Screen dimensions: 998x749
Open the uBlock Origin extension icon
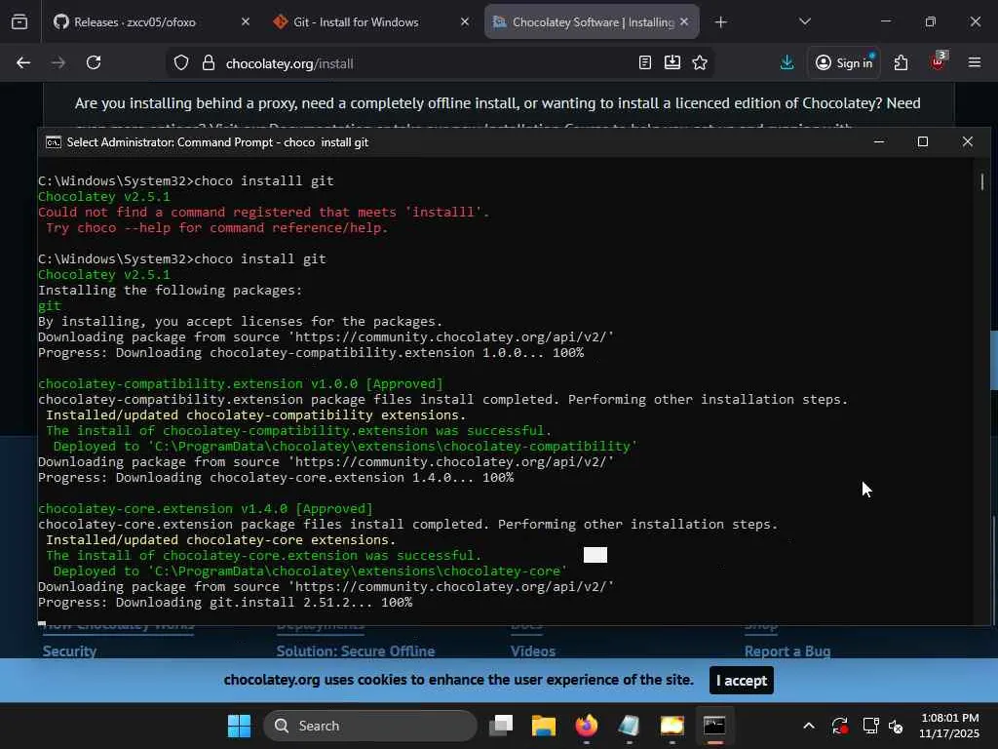point(938,61)
